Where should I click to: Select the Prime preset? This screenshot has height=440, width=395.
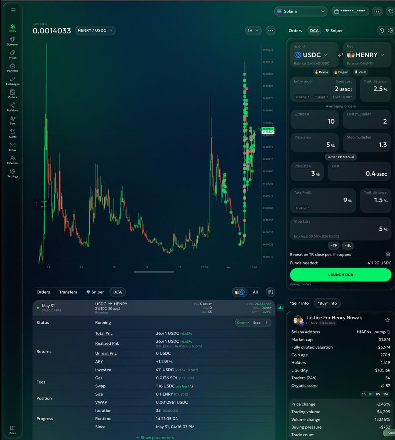pyautogui.click(x=321, y=72)
